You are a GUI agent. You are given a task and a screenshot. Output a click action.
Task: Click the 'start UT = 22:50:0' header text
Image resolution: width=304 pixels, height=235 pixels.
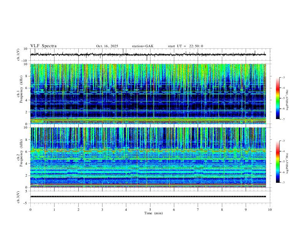[185, 46]
